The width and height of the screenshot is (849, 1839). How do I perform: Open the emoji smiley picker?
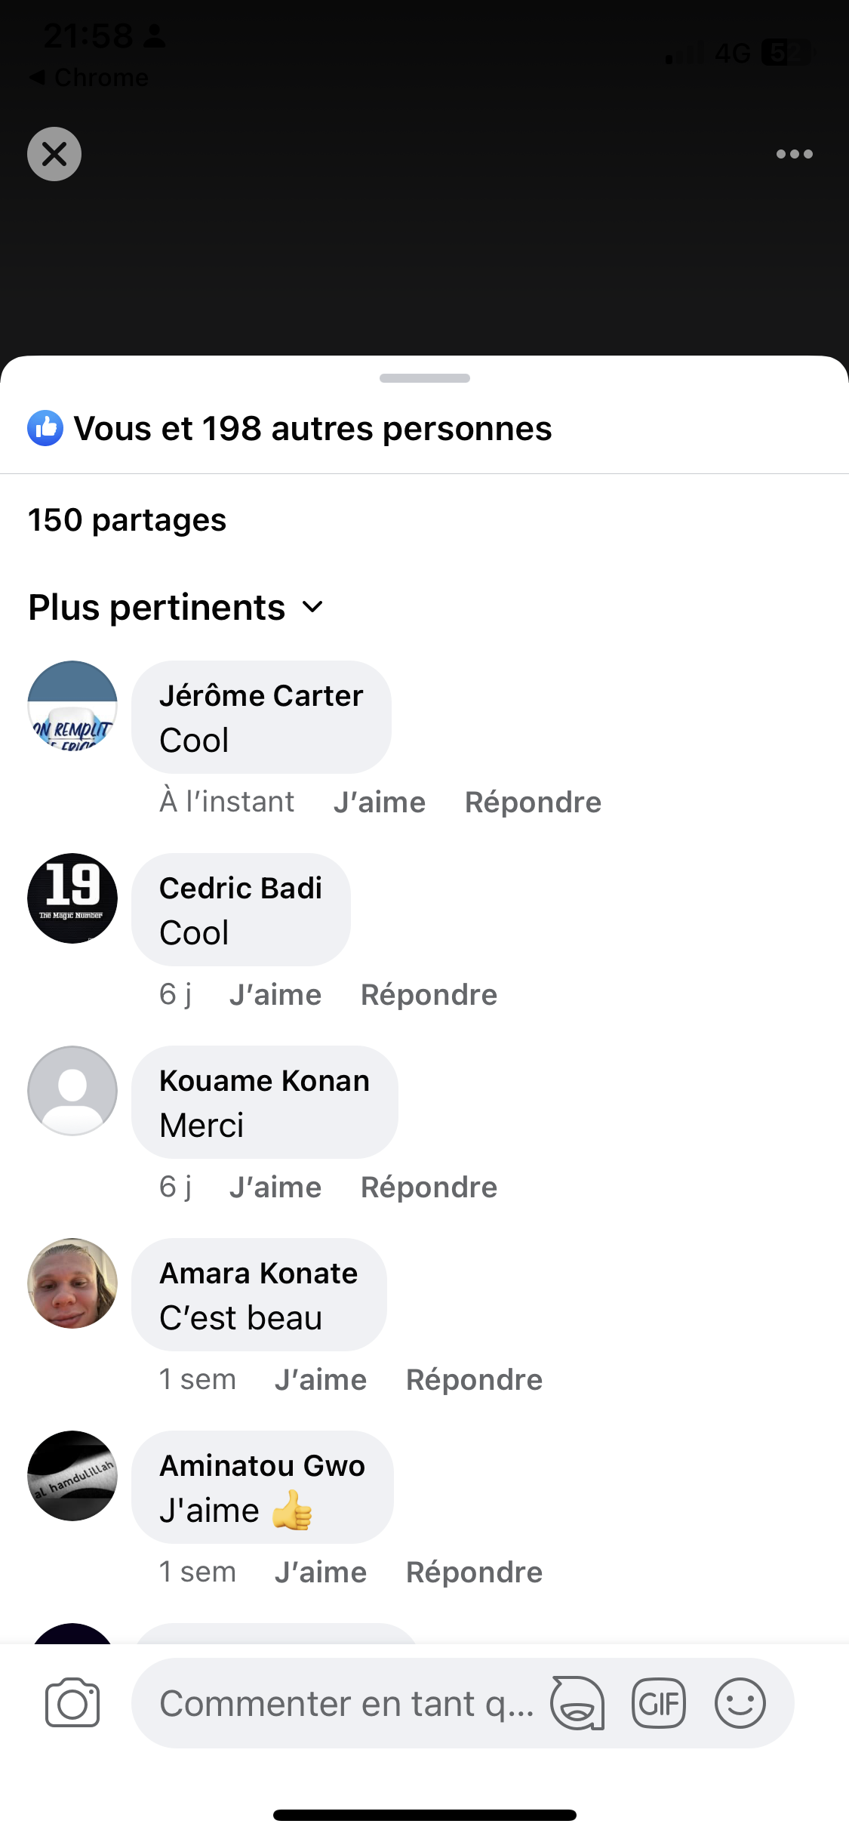740,1703
